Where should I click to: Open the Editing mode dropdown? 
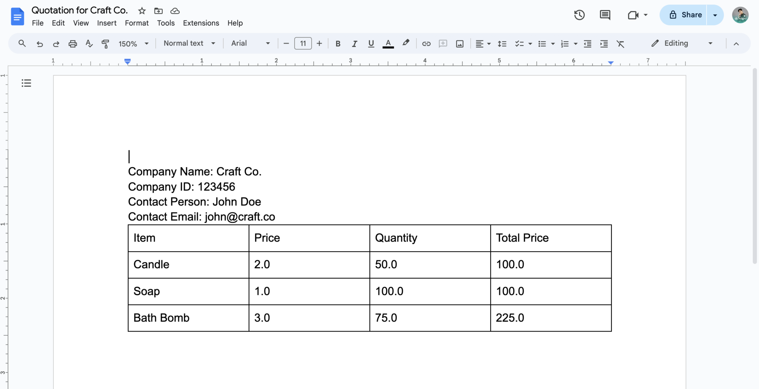[x=682, y=43]
